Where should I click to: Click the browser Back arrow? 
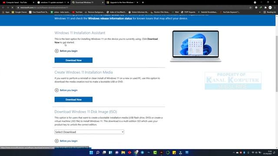pyautogui.click(x=3, y=8)
